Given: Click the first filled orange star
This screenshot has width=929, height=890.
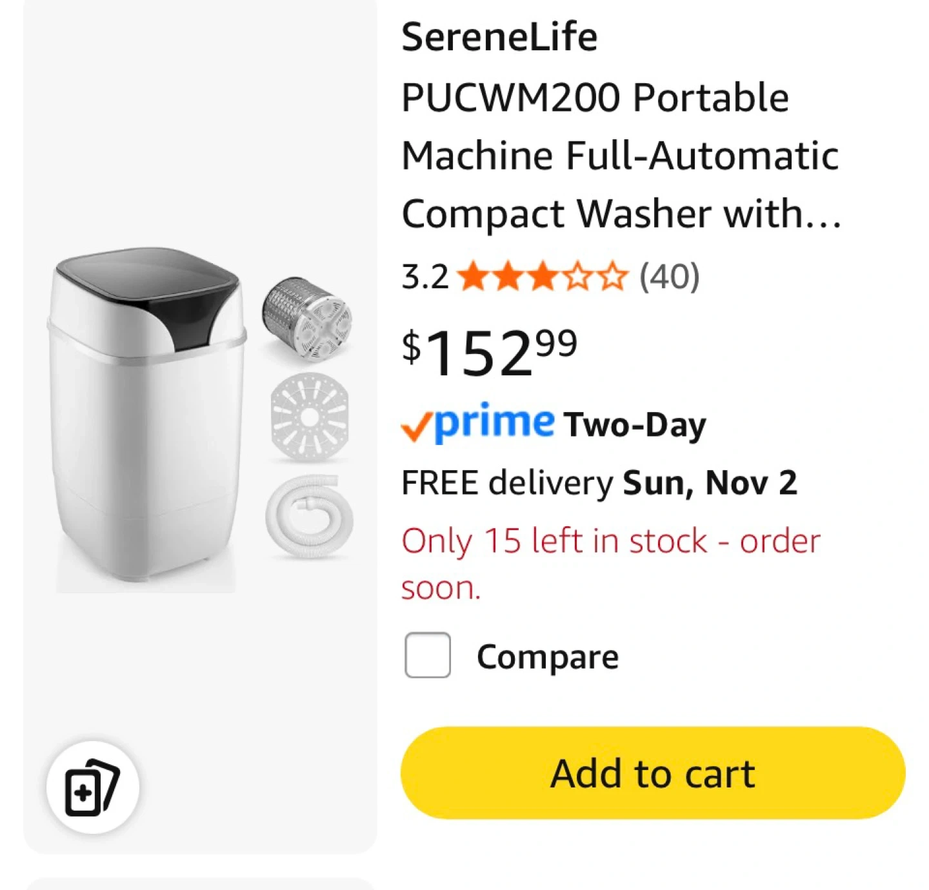Looking at the screenshot, I should [x=474, y=277].
